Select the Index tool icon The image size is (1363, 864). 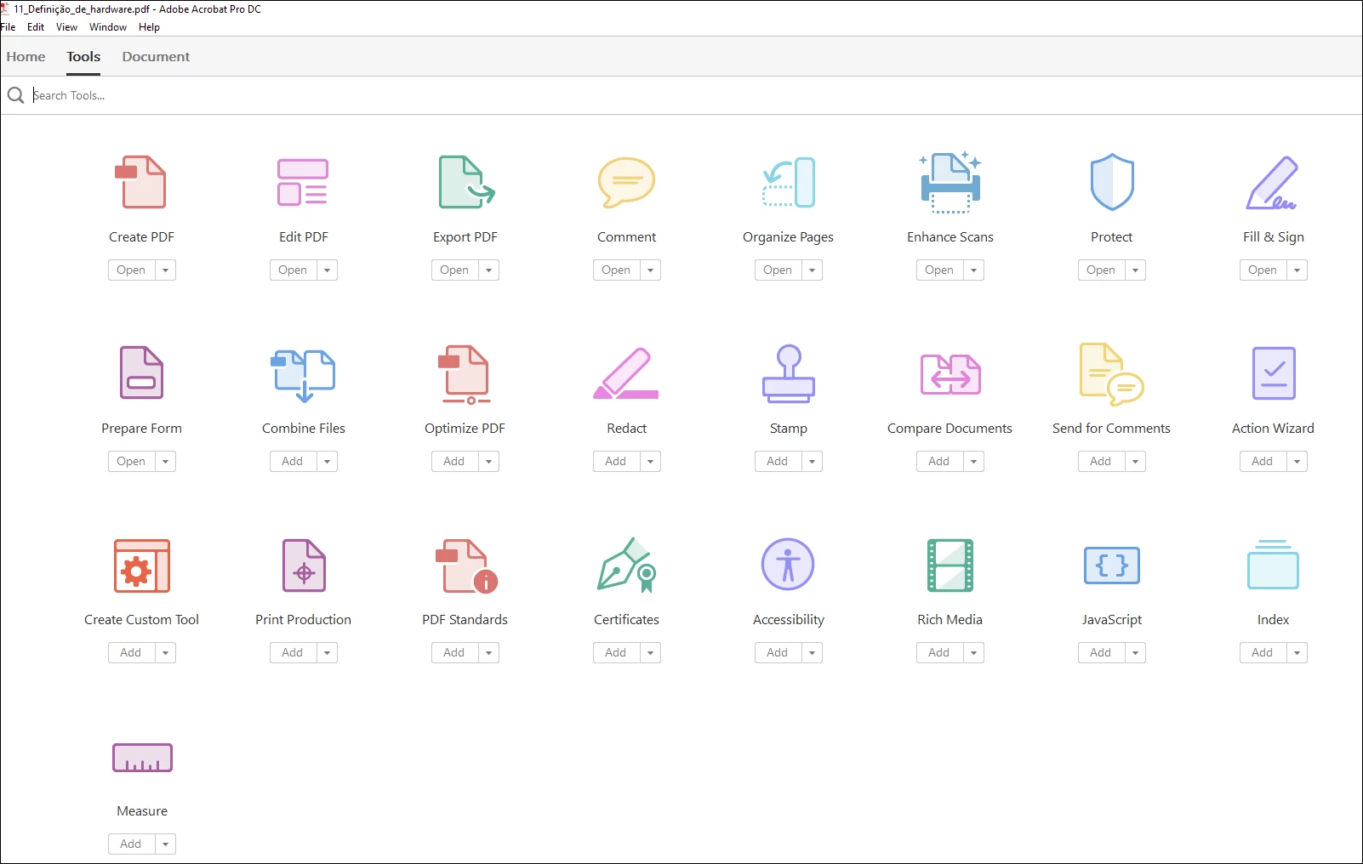click(1273, 565)
